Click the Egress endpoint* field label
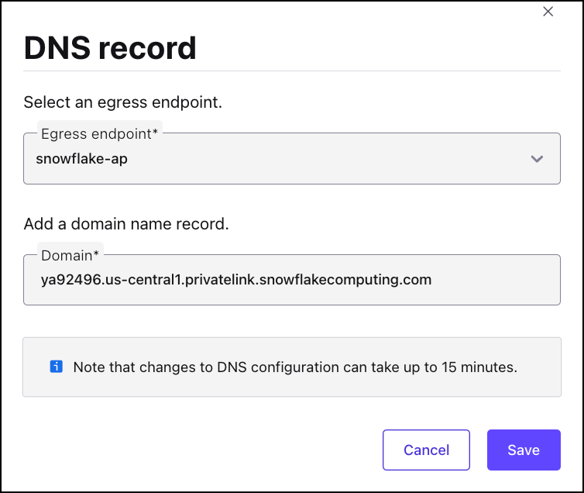The width and height of the screenshot is (584, 493). pyautogui.click(x=99, y=134)
